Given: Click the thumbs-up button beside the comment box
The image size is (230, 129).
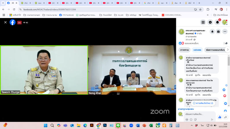Looking at the screenshot, I should tap(220, 117).
